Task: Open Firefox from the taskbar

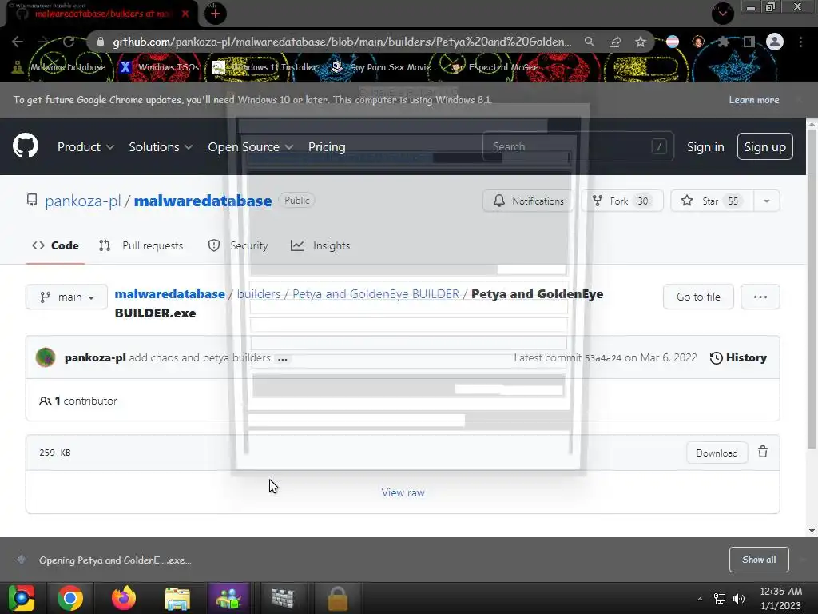Action: click(124, 598)
